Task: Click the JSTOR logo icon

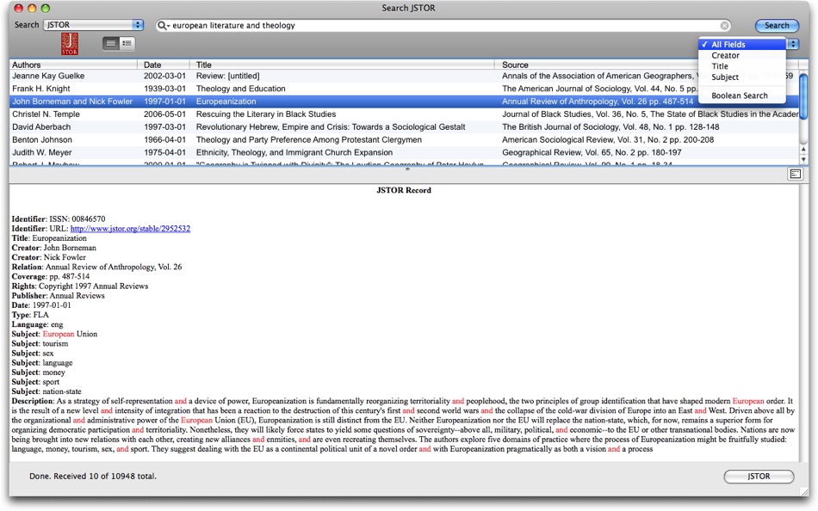Action: coord(70,44)
